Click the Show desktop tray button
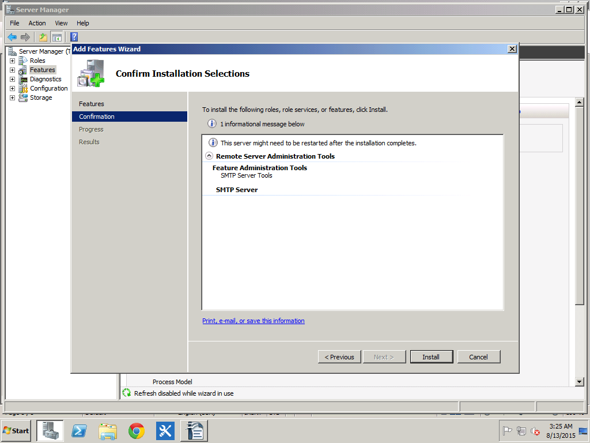The height and width of the screenshot is (443, 590). click(x=584, y=431)
